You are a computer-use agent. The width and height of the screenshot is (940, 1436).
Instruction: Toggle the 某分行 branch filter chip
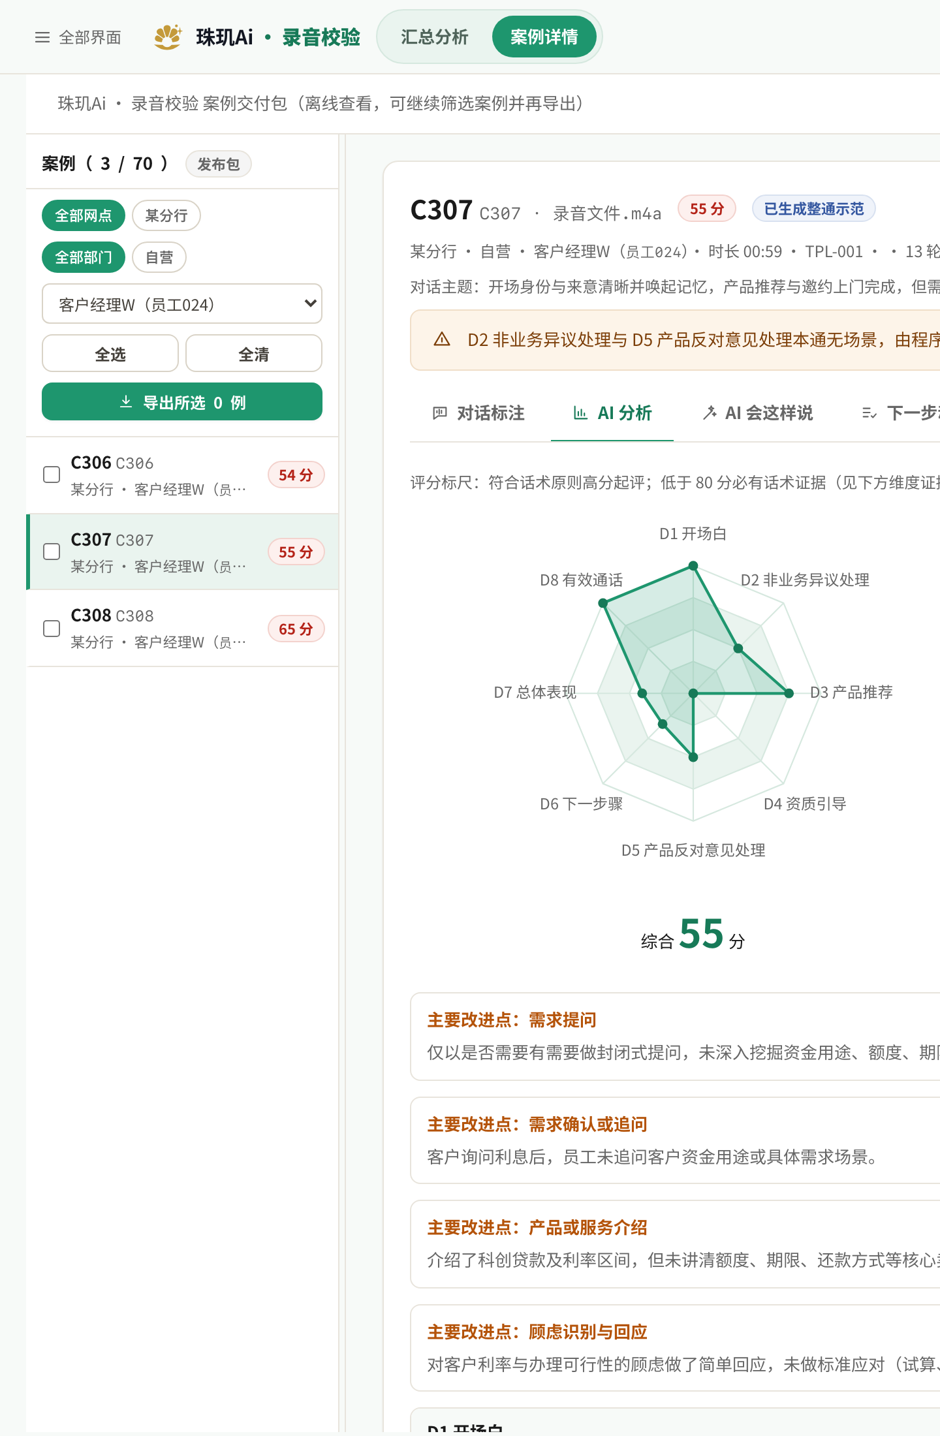point(166,215)
